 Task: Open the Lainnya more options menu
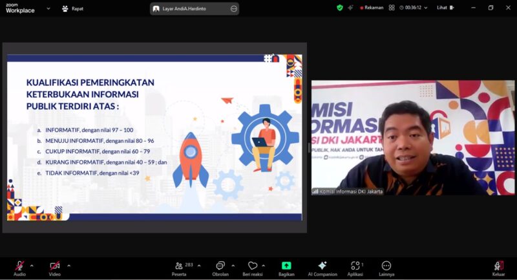click(386, 266)
